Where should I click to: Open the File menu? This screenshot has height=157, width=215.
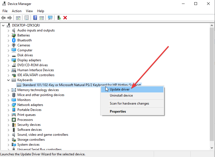[x=5, y=11]
